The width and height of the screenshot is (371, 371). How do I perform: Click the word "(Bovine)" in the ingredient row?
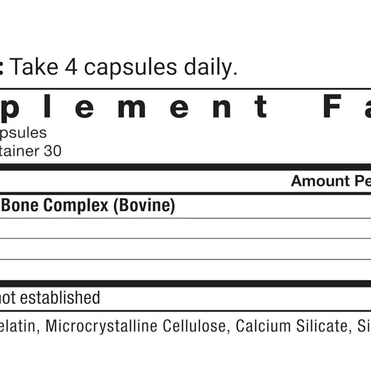click(144, 206)
